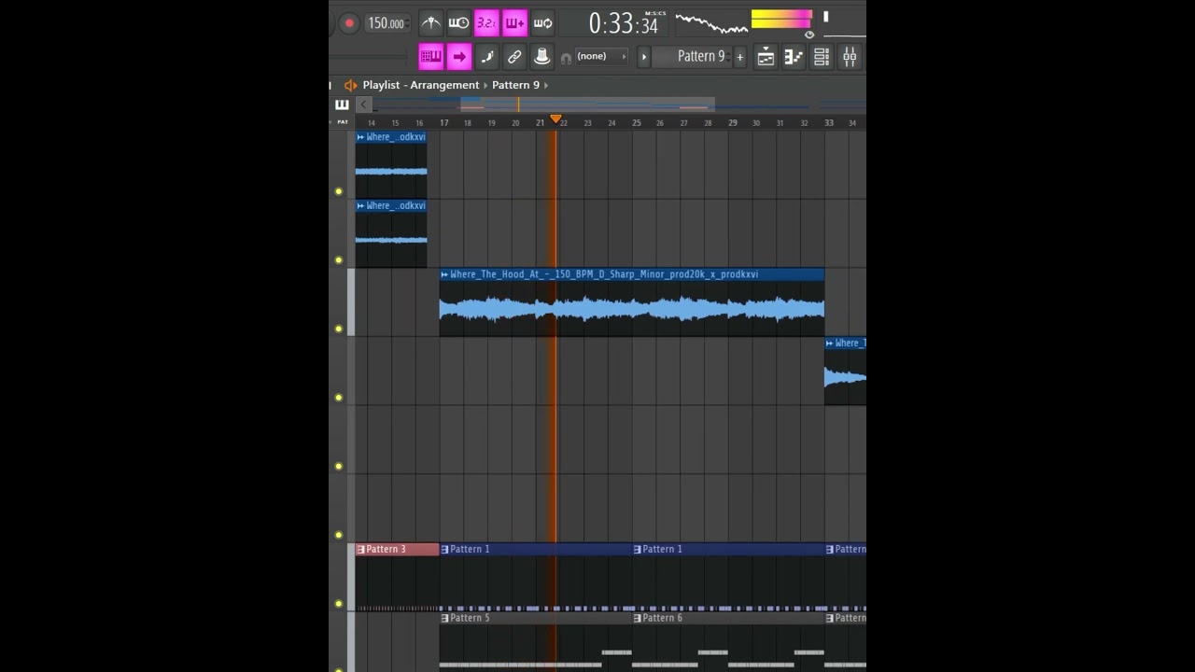Open the first Where_..odkxvi clip menu arrow
Image resolution: width=1195 pixels, height=672 pixels.
360,137
